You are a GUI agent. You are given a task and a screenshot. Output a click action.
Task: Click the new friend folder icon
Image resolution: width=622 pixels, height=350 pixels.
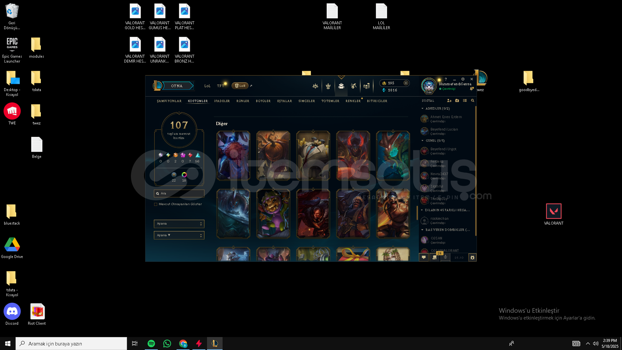click(457, 101)
